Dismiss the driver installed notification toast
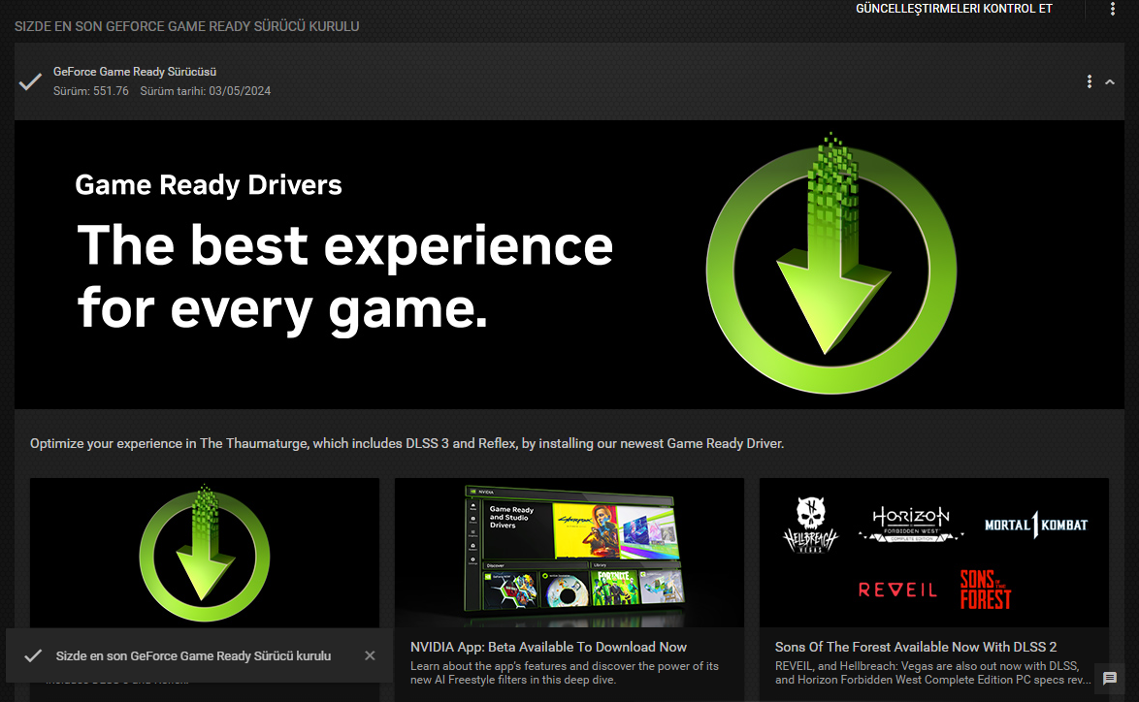The image size is (1139, 702). click(370, 655)
